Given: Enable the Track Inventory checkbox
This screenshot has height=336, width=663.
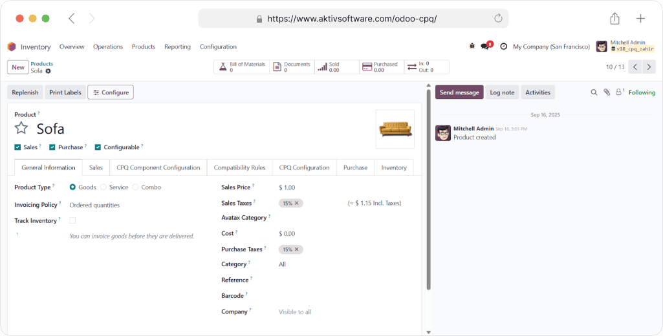Looking at the screenshot, I should pos(72,220).
